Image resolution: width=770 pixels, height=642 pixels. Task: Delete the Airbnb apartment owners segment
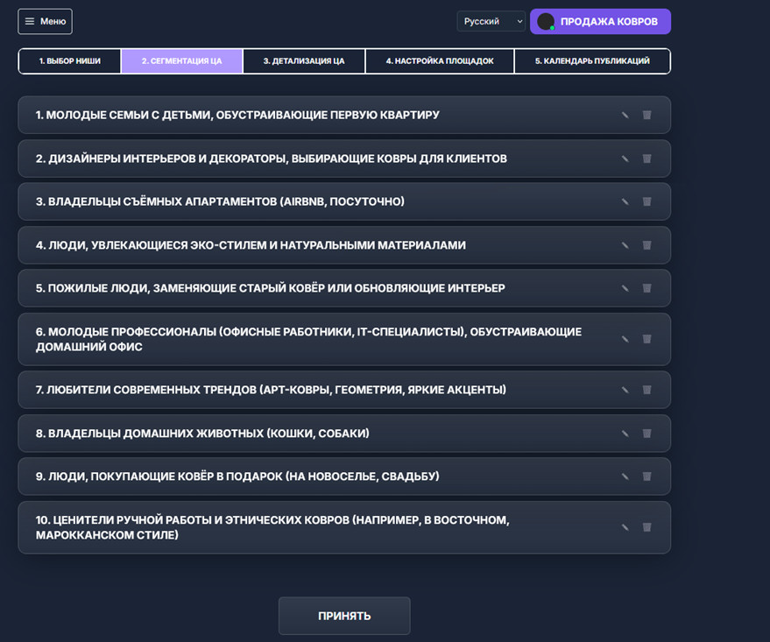tap(646, 201)
